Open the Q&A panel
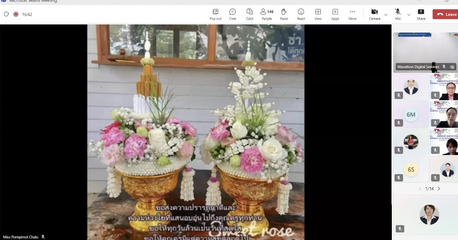The image size is (458, 240). [x=250, y=14]
